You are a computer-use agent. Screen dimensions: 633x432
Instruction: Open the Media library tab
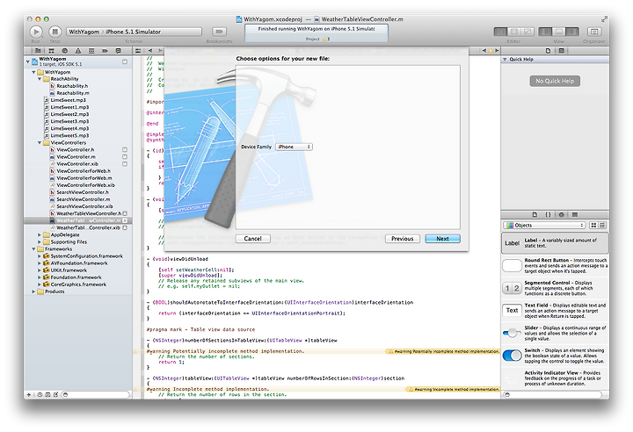575,214
